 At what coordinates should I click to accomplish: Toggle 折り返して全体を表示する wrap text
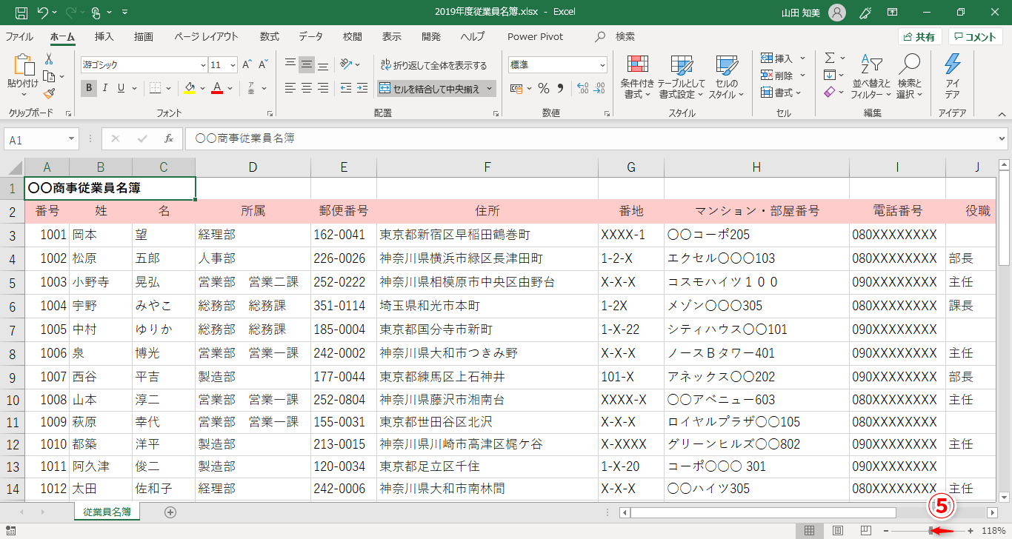(434, 65)
